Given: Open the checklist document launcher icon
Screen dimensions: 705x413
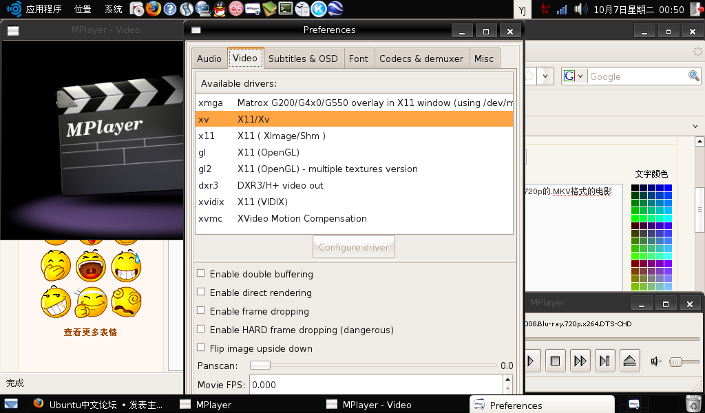Looking at the screenshot, I should click(x=302, y=8).
